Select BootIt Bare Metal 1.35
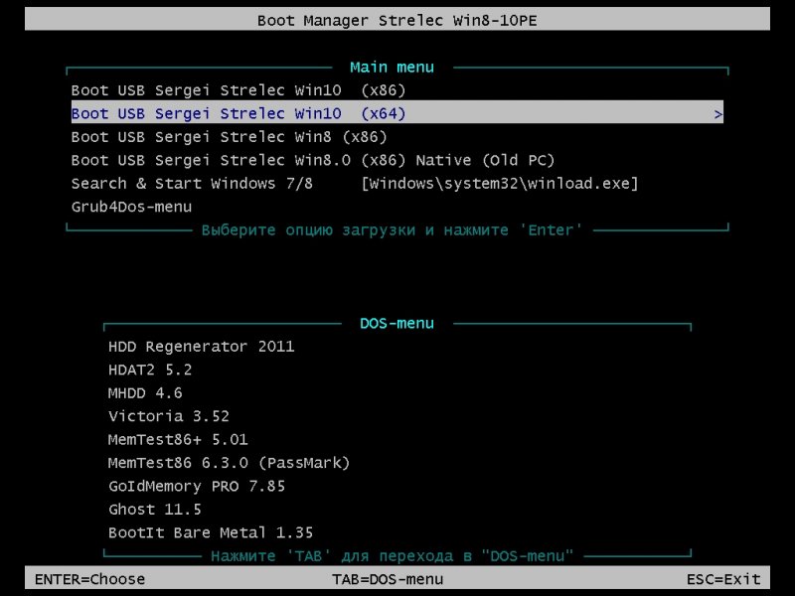The height and width of the screenshot is (596, 795). click(211, 533)
